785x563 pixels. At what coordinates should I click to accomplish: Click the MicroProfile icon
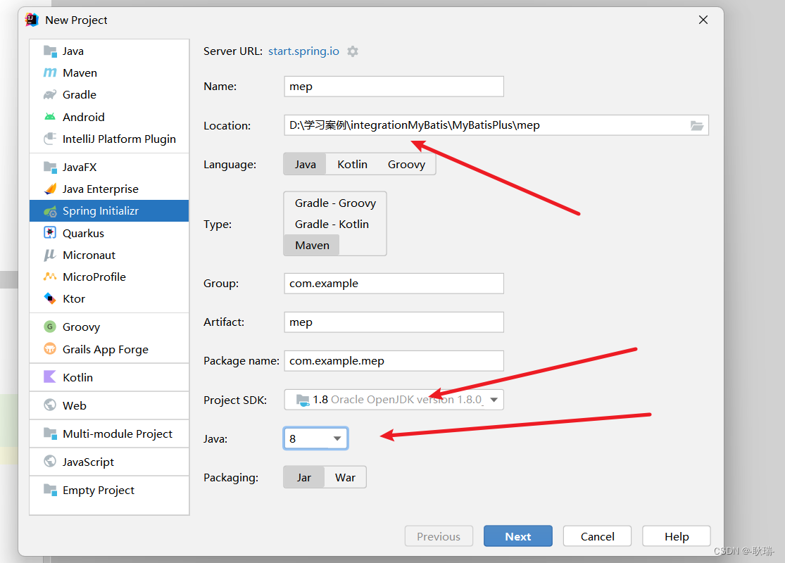tap(50, 277)
